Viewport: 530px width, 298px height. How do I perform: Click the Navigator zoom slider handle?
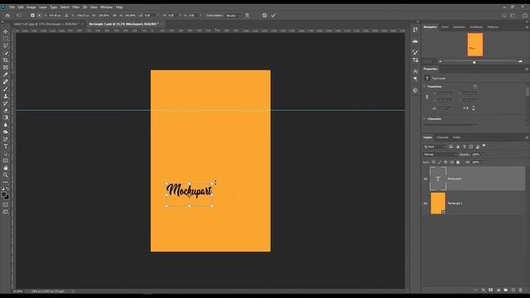click(475, 62)
